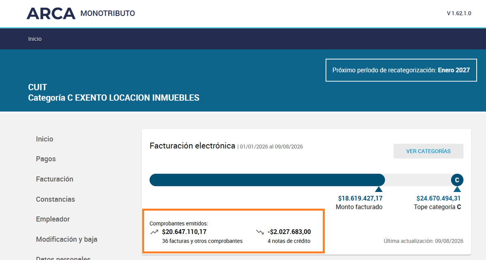486x260 pixels.
Task: Open Inicio in the left sidebar
Action: click(45, 139)
